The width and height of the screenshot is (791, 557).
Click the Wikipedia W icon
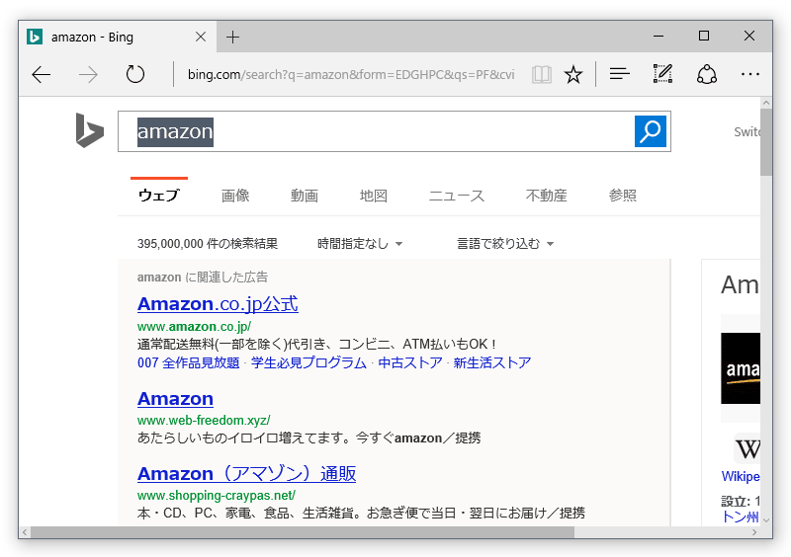(x=747, y=448)
